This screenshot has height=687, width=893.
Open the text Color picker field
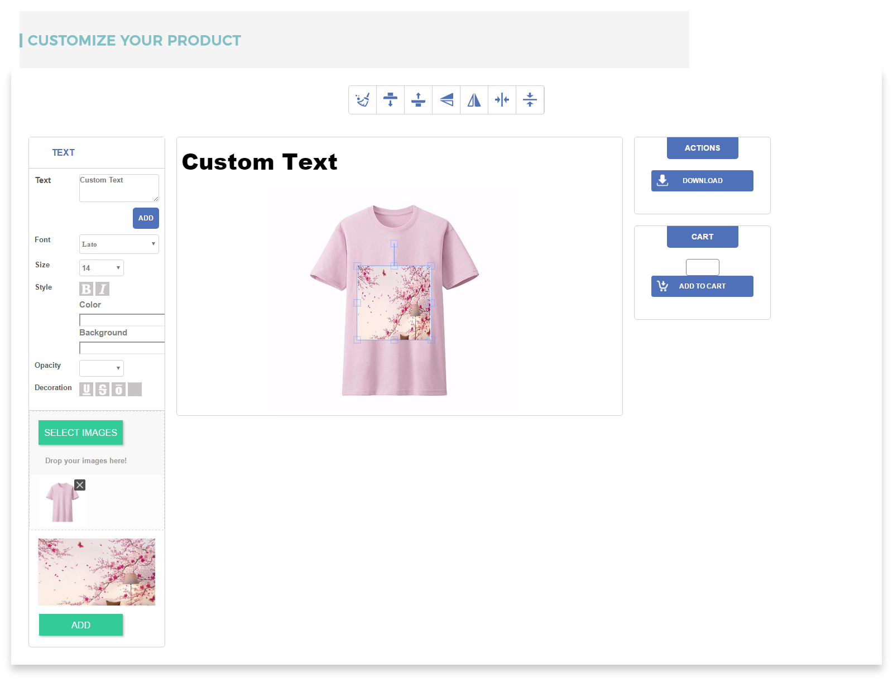pos(122,320)
